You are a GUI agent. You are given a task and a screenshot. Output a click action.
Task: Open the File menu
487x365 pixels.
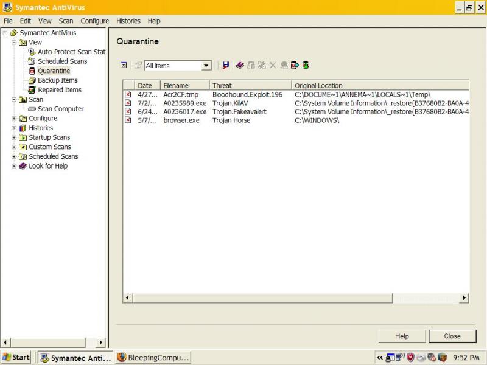click(x=8, y=21)
